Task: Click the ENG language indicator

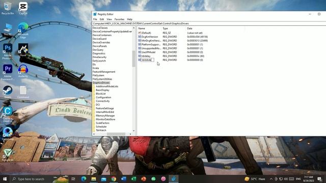Action: pyautogui.click(x=298, y=179)
